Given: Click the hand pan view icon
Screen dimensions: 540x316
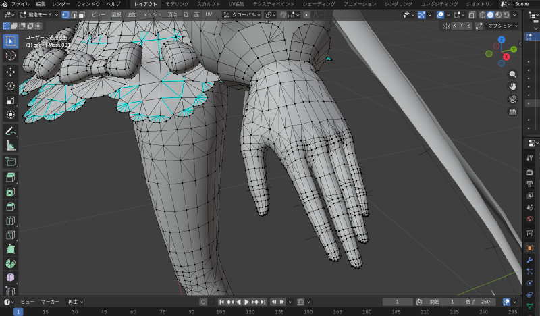Looking at the screenshot, I should tap(513, 86).
